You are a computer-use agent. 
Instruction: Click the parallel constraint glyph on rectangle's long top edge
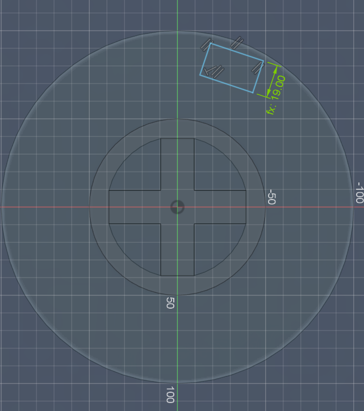pyautogui.click(x=237, y=43)
